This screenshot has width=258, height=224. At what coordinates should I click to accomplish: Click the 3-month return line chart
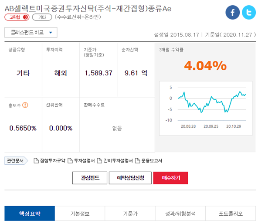(x=206, y=108)
